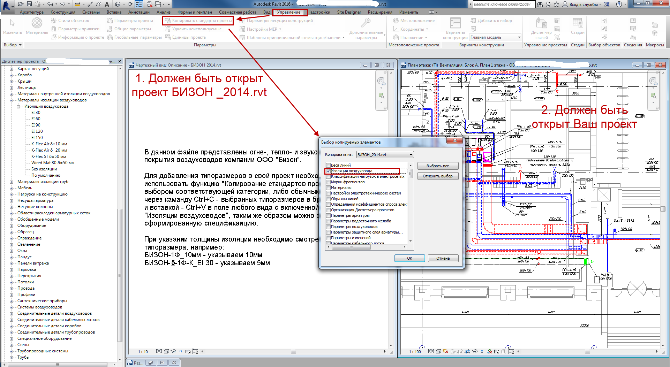Open file using the folder icon
The image size is (670, 367).
pos(21,4)
